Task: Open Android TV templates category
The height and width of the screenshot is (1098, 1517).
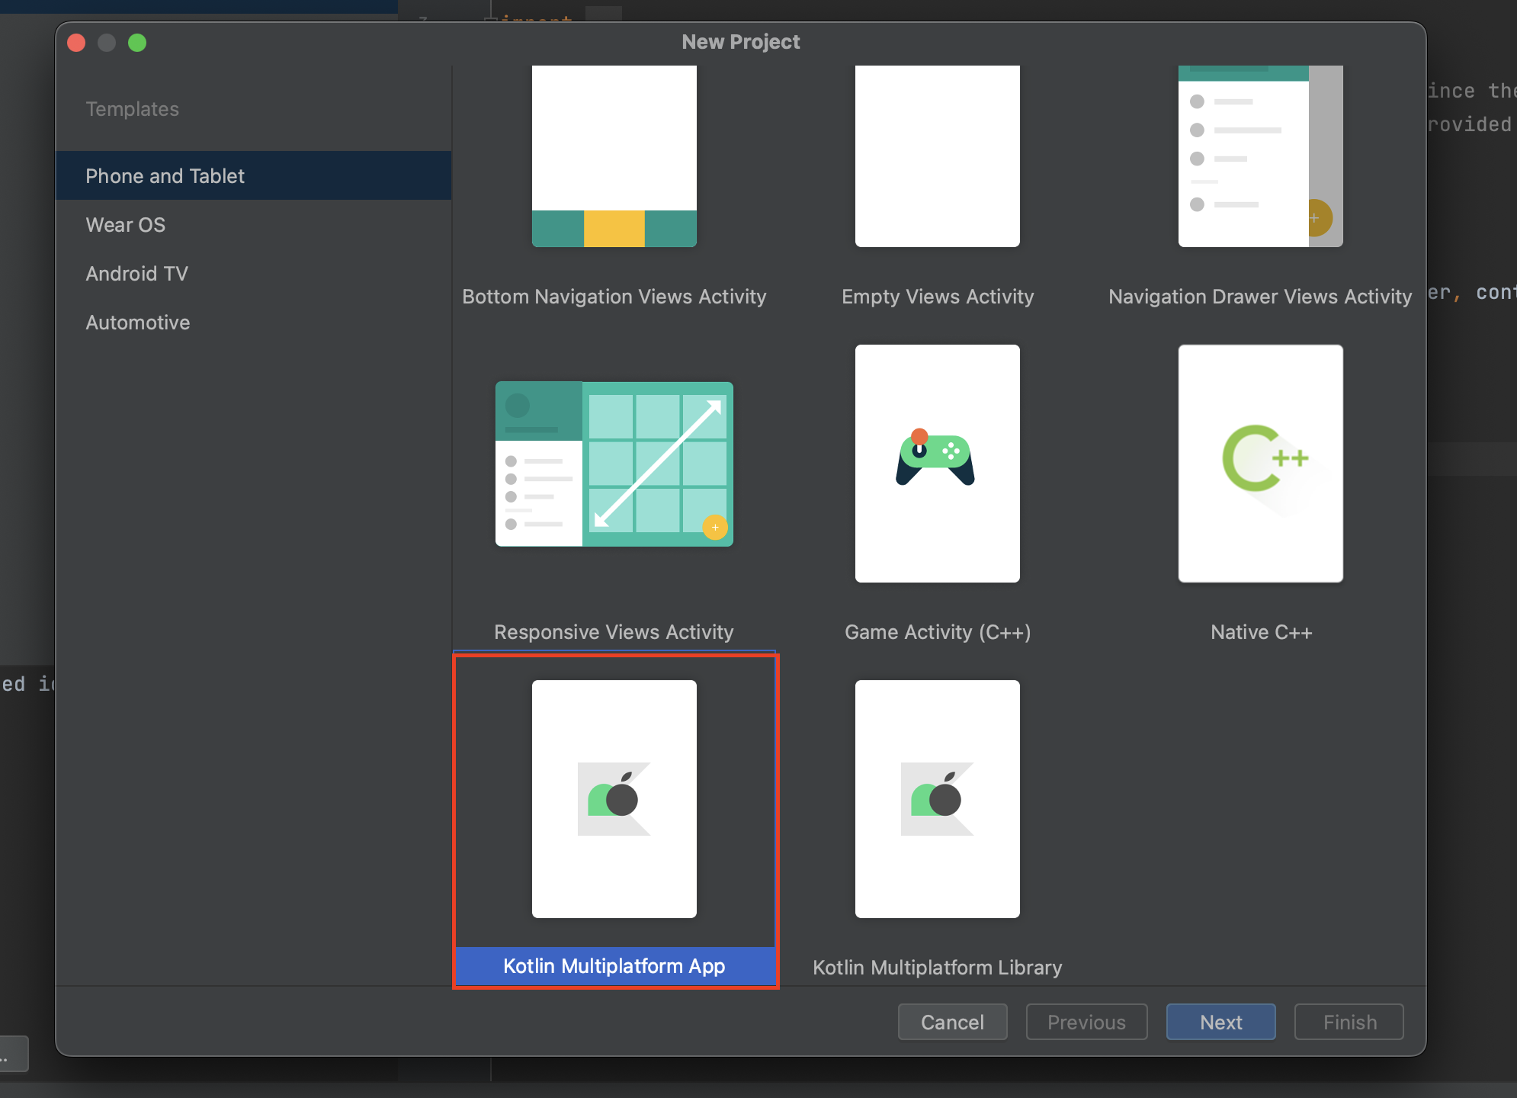Action: coord(253,274)
